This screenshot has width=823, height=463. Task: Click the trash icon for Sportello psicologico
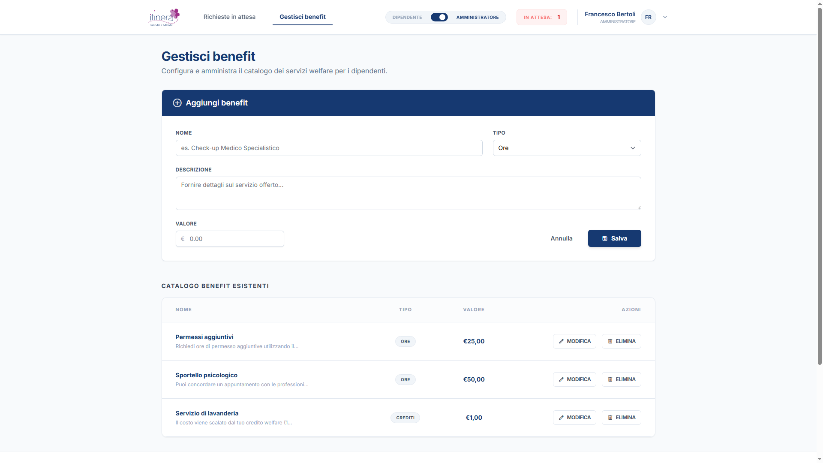point(610,380)
